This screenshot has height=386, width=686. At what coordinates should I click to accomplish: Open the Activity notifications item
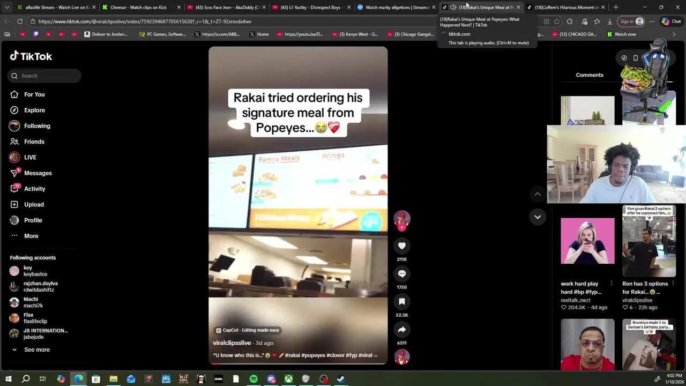[34, 189]
